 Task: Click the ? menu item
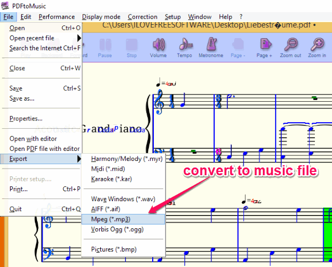click(x=241, y=17)
